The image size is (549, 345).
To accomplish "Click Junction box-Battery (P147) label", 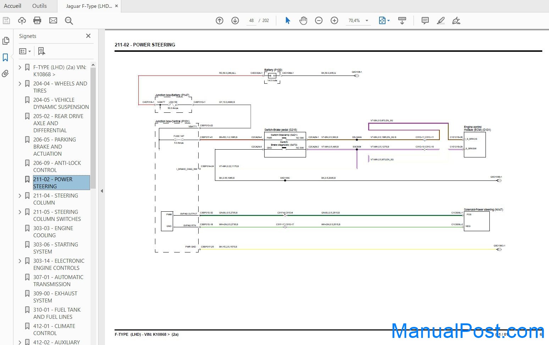I will (172, 95).
